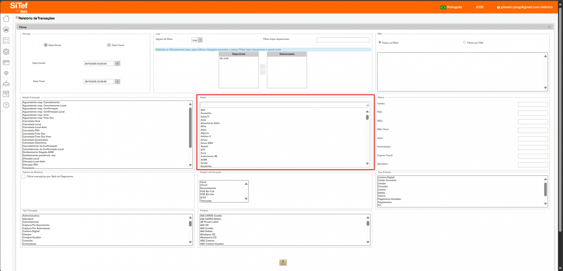Click the help question mark icon

click(6, 105)
